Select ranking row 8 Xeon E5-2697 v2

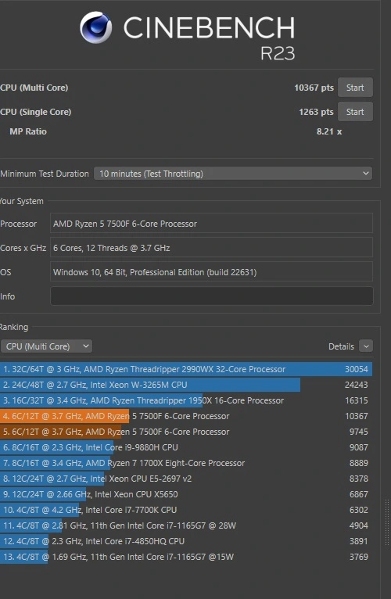point(186,479)
